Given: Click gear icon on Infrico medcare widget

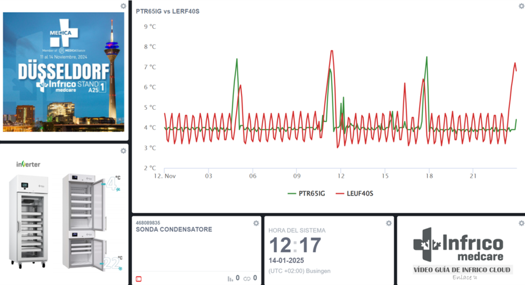Looking at the screenshot, I should click(521, 223).
